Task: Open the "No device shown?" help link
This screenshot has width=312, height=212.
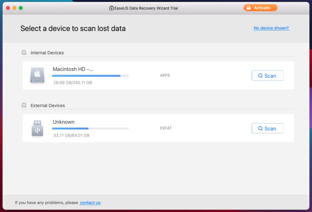Action: pos(271,28)
